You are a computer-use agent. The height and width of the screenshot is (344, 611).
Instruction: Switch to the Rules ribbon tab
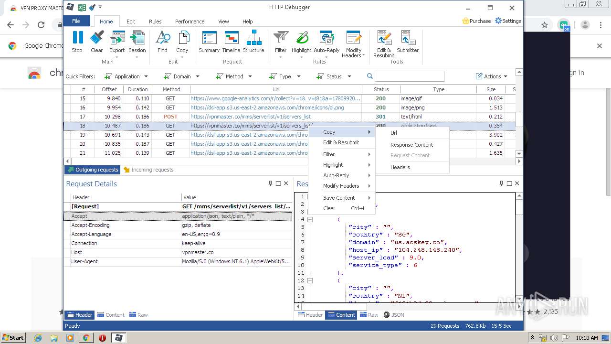point(155,21)
